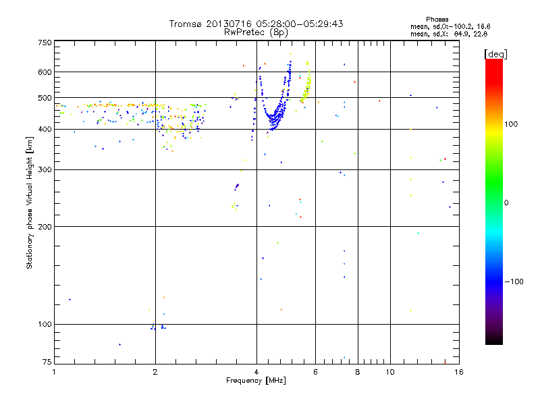Click the 'mean, sd,X: 84.9, 22.8' statistic line
This screenshot has height=405, width=540.
coord(449,34)
